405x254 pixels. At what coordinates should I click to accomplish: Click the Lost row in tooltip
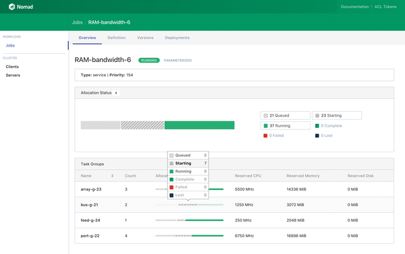188,195
